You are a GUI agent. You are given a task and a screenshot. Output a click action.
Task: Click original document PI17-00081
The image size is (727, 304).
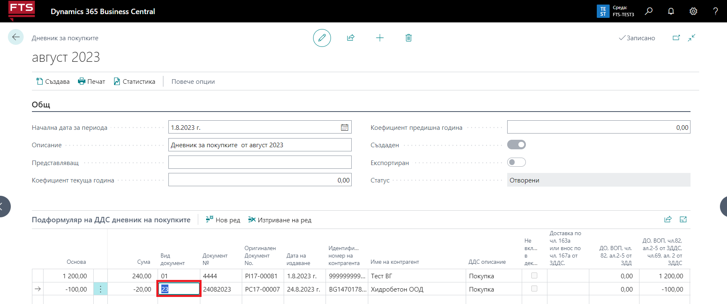coord(263,276)
